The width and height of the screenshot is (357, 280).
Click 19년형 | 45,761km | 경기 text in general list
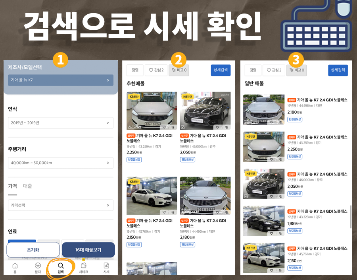pyautogui.click(x=304, y=254)
